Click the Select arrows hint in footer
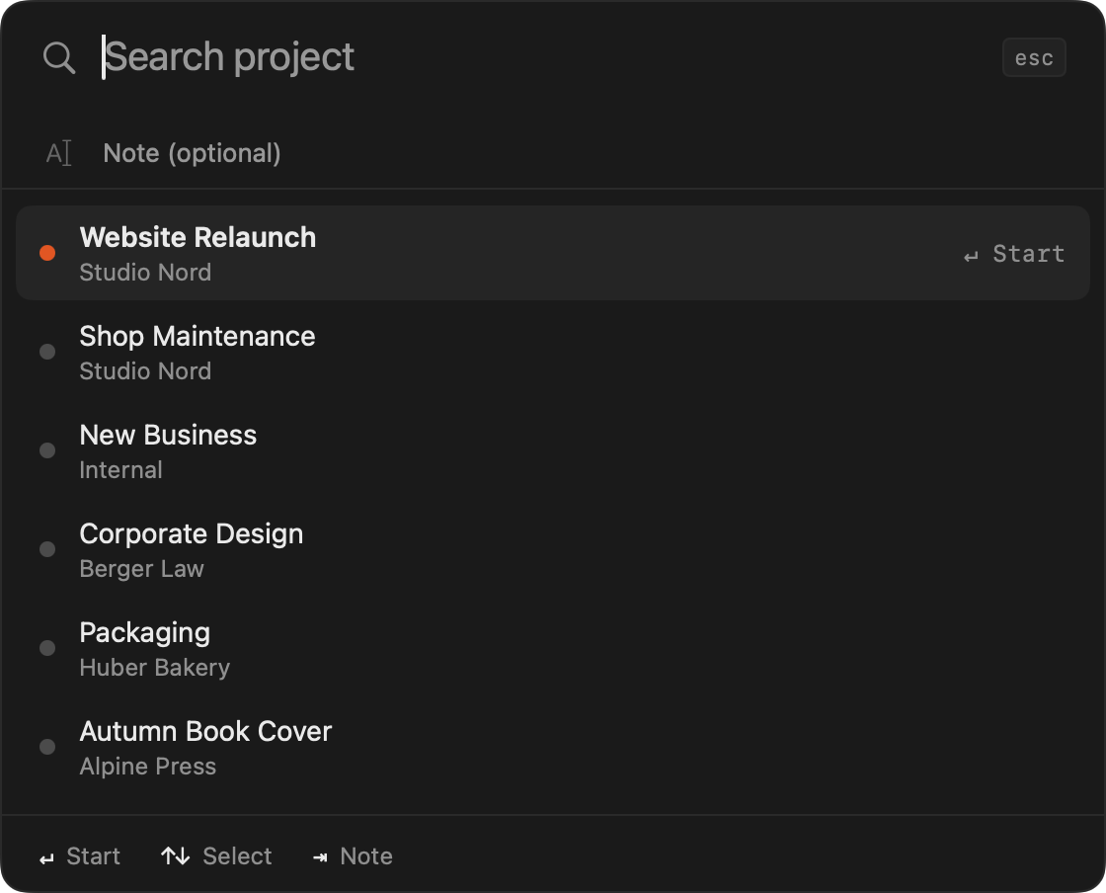 click(x=216, y=856)
